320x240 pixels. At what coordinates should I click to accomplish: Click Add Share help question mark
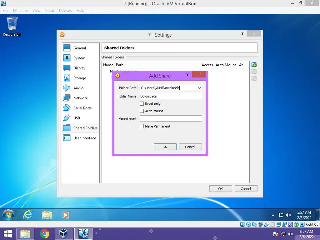click(x=187, y=74)
